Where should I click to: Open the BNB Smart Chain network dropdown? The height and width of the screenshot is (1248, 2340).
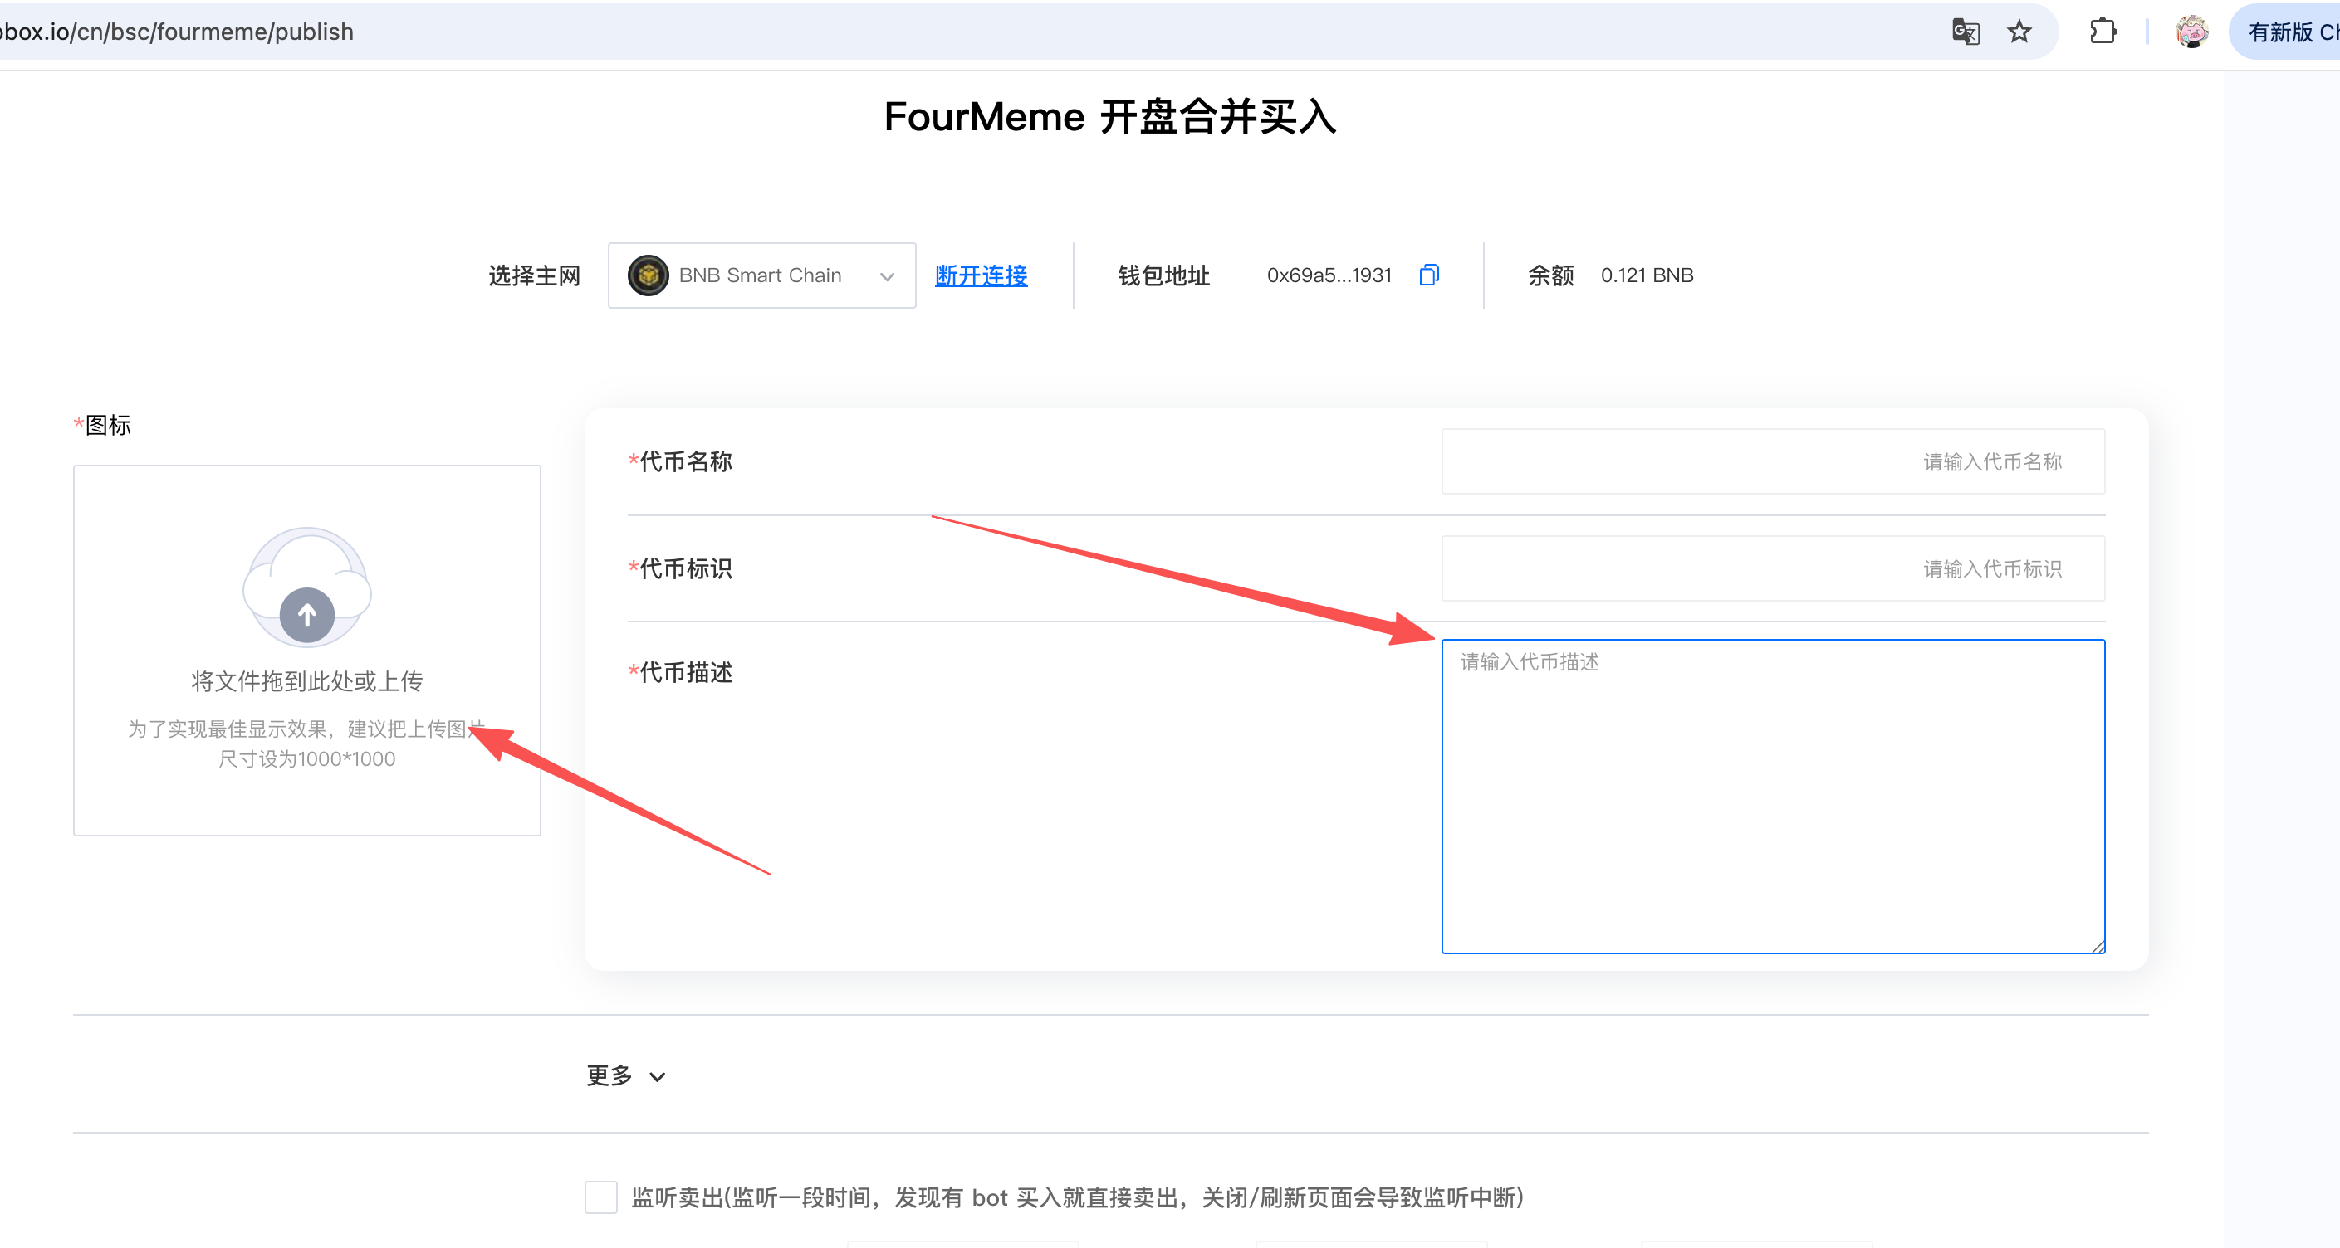click(761, 275)
